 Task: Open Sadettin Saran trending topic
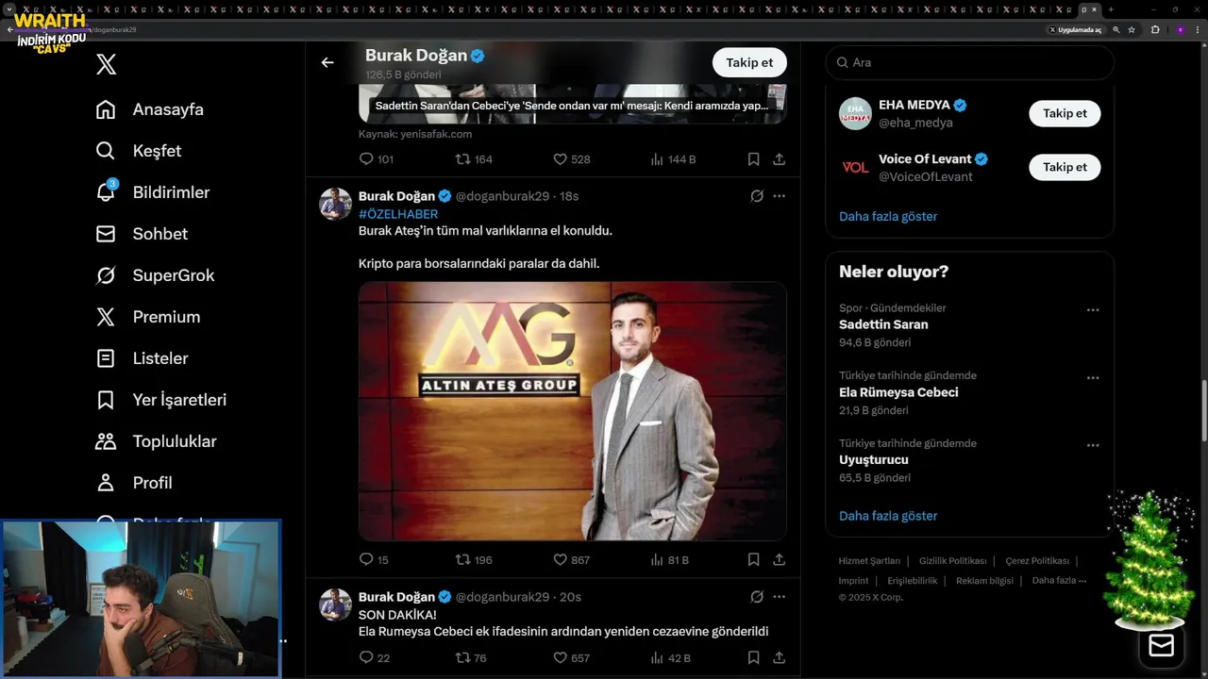pyautogui.click(x=883, y=324)
